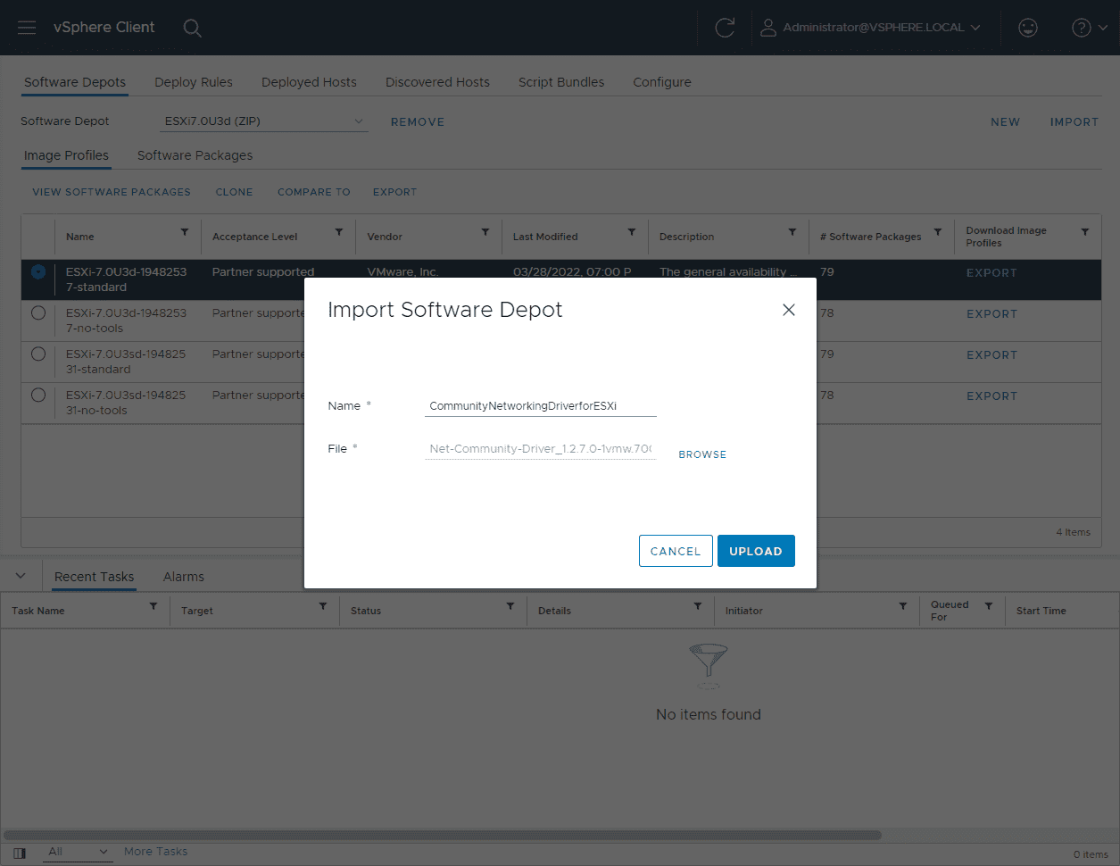Click the File path input field
This screenshot has width=1120, height=866.
click(541, 448)
